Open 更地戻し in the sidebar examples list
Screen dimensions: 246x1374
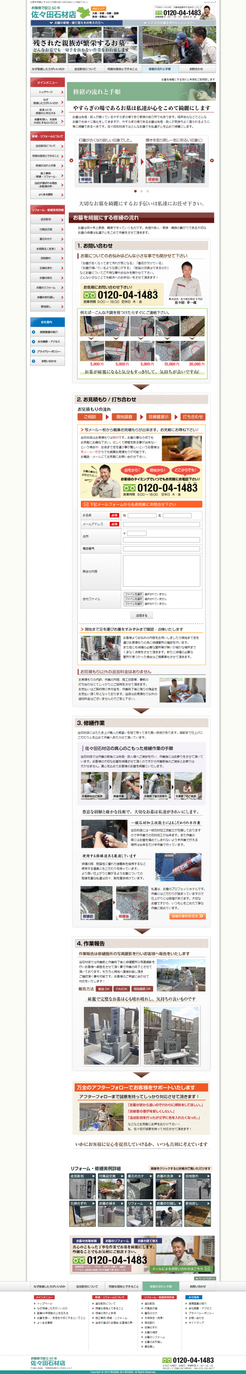(47, 307)
